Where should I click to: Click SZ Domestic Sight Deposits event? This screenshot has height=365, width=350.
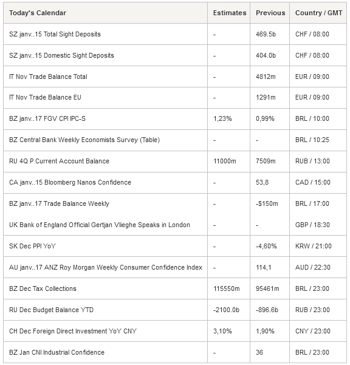click(61, 55)
